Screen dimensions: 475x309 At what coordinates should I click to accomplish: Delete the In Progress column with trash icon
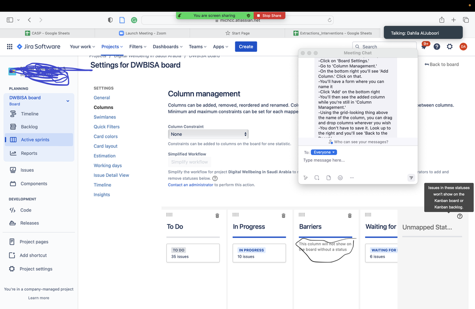[283, 216]
